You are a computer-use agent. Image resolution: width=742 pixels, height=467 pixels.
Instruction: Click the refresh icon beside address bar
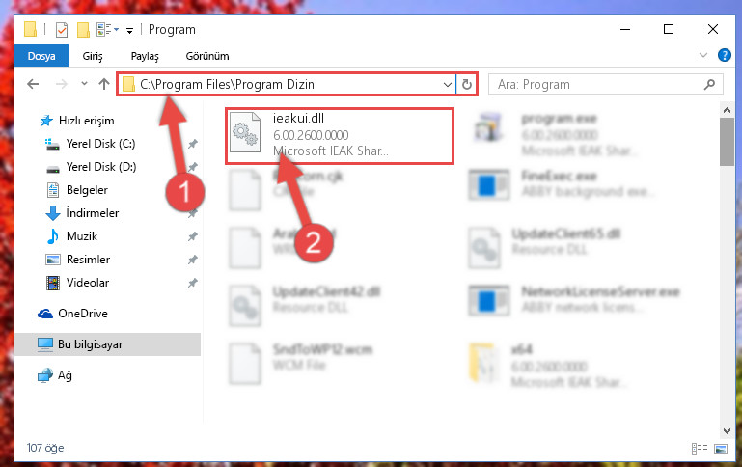[467, 84]
